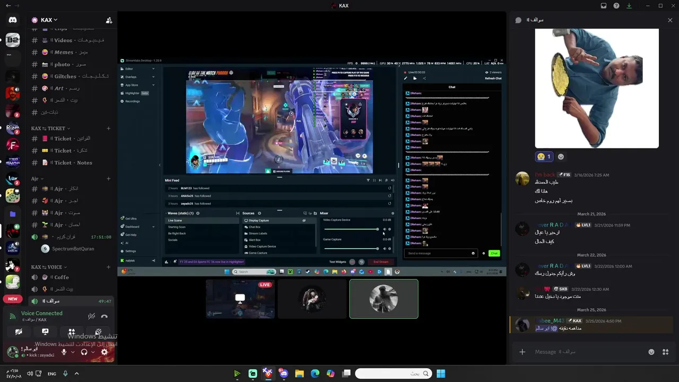Screen dimensions: 679x382
Task: Open Windows Start button on taskbar
Action: pos(441,374)
